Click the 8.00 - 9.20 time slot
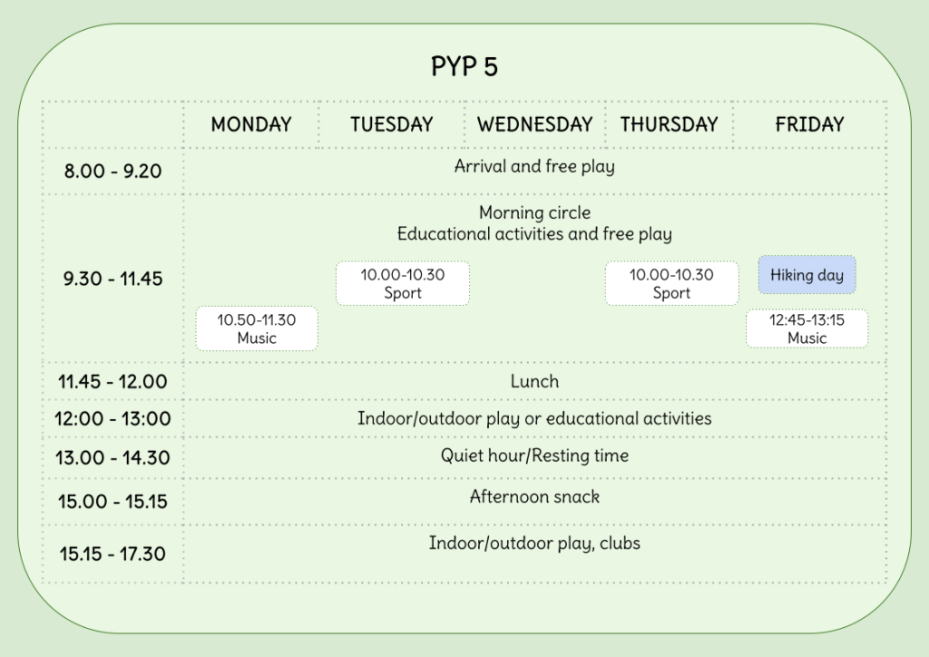Viewport: 929px width, 657px height. click(x=112, y=171)
